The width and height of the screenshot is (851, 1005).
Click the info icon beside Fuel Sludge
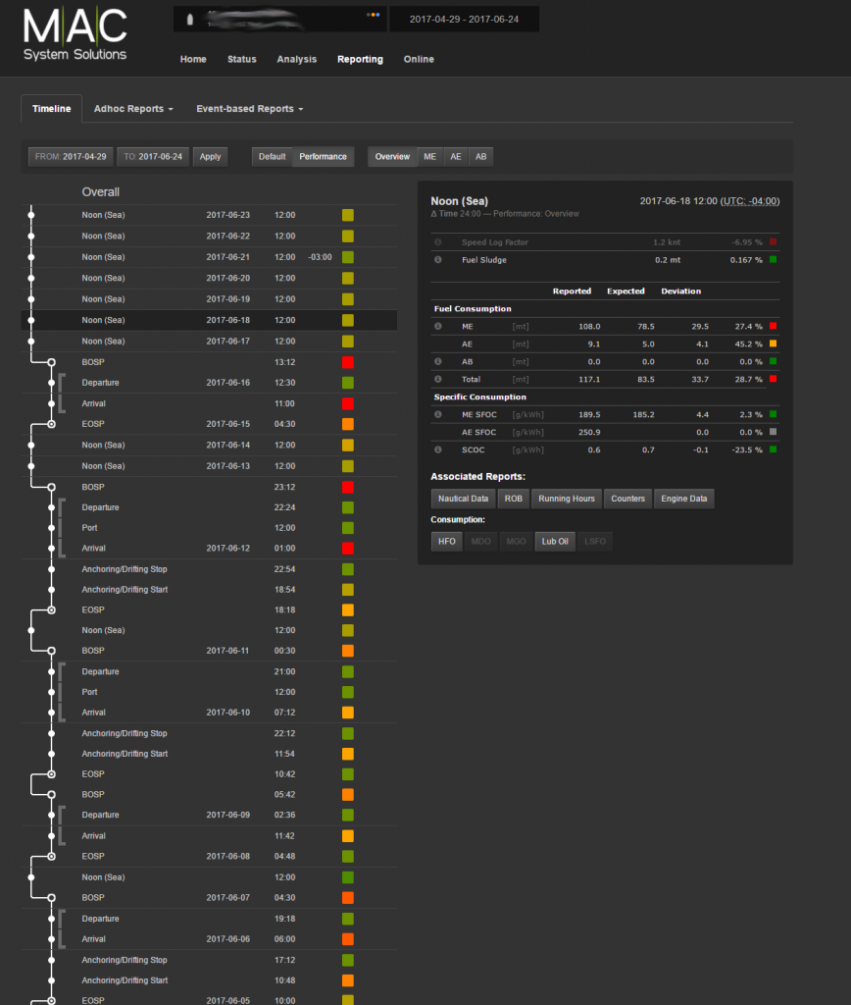click(438, 259)
